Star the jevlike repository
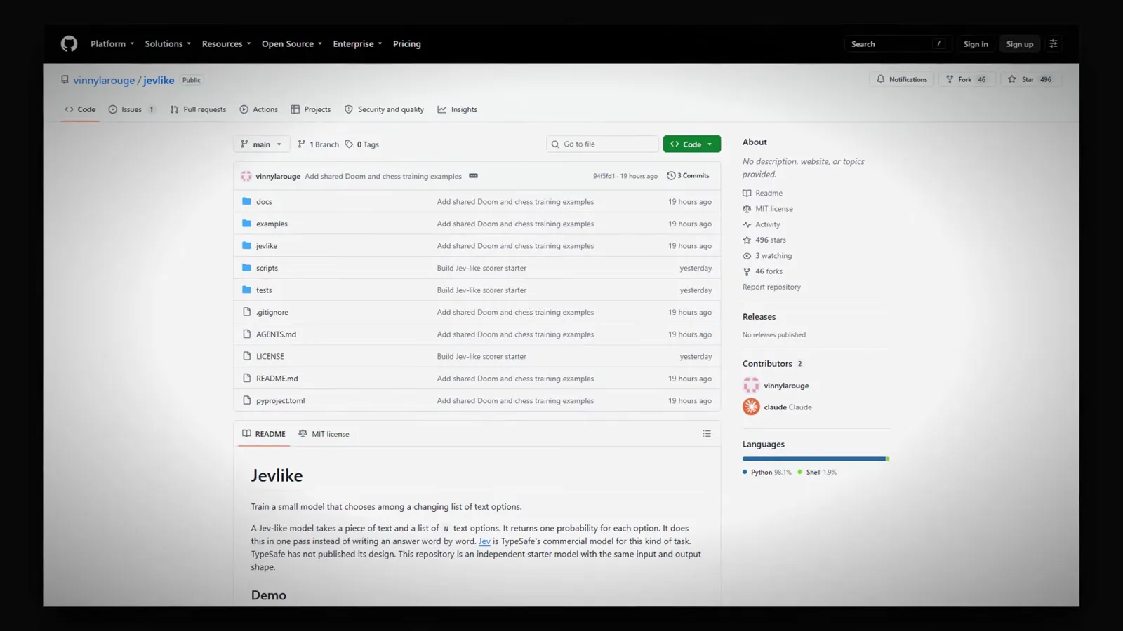 point(1030,79)
